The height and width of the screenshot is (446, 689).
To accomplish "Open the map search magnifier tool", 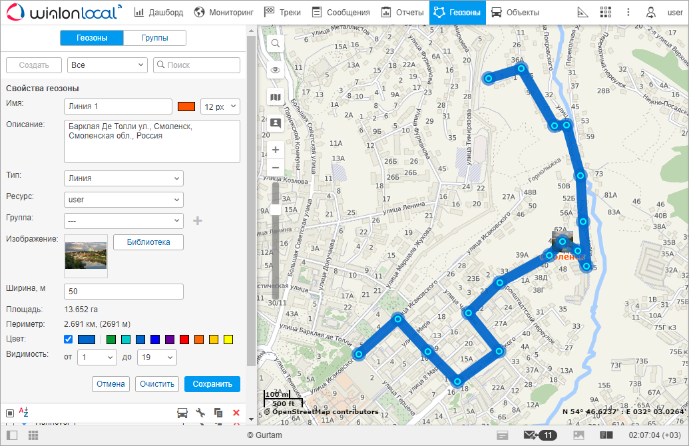I will click(276, 43).
